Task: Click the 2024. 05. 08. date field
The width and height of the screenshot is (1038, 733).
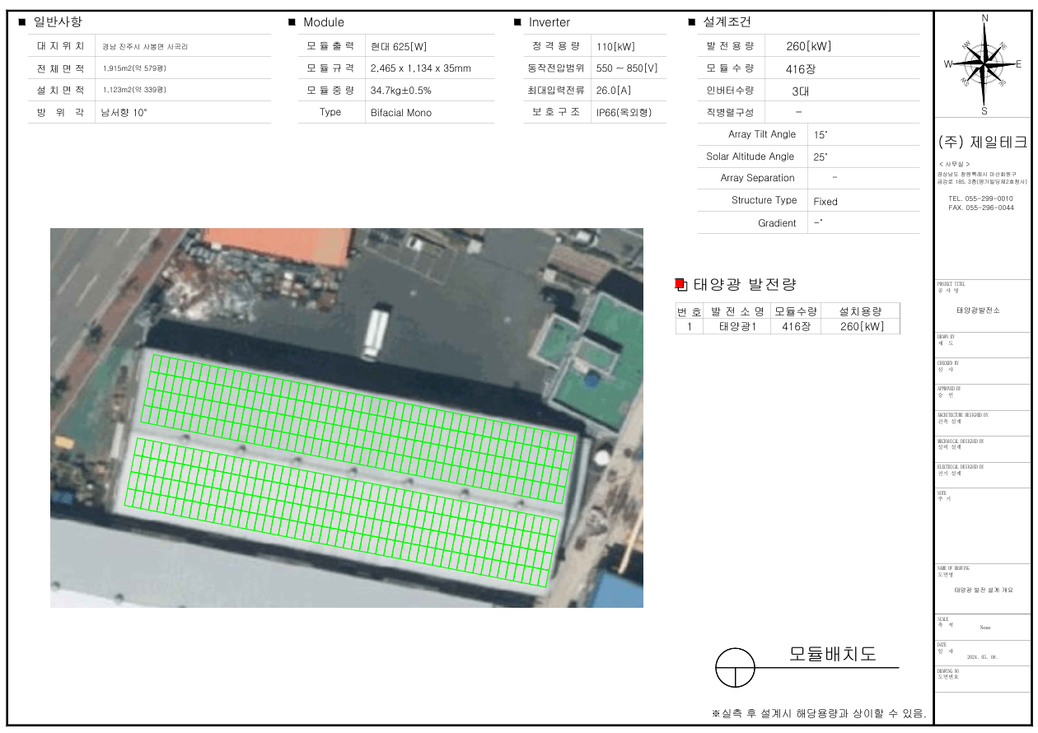Action: [x=982, y=657]
